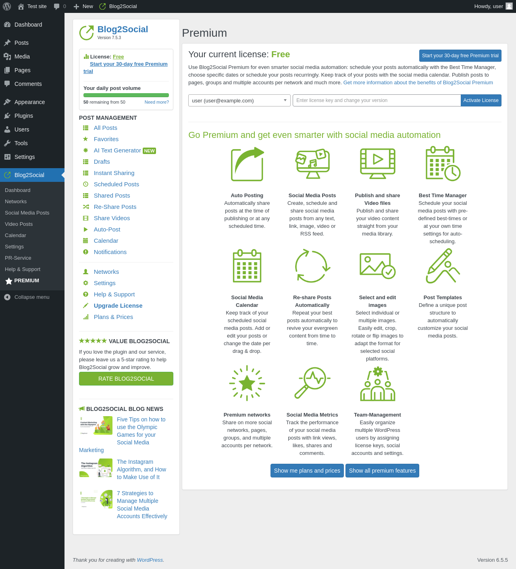Click the Blog2Social logo icon in the panel header
Screen dimensions: 516x569
[86, 33]
